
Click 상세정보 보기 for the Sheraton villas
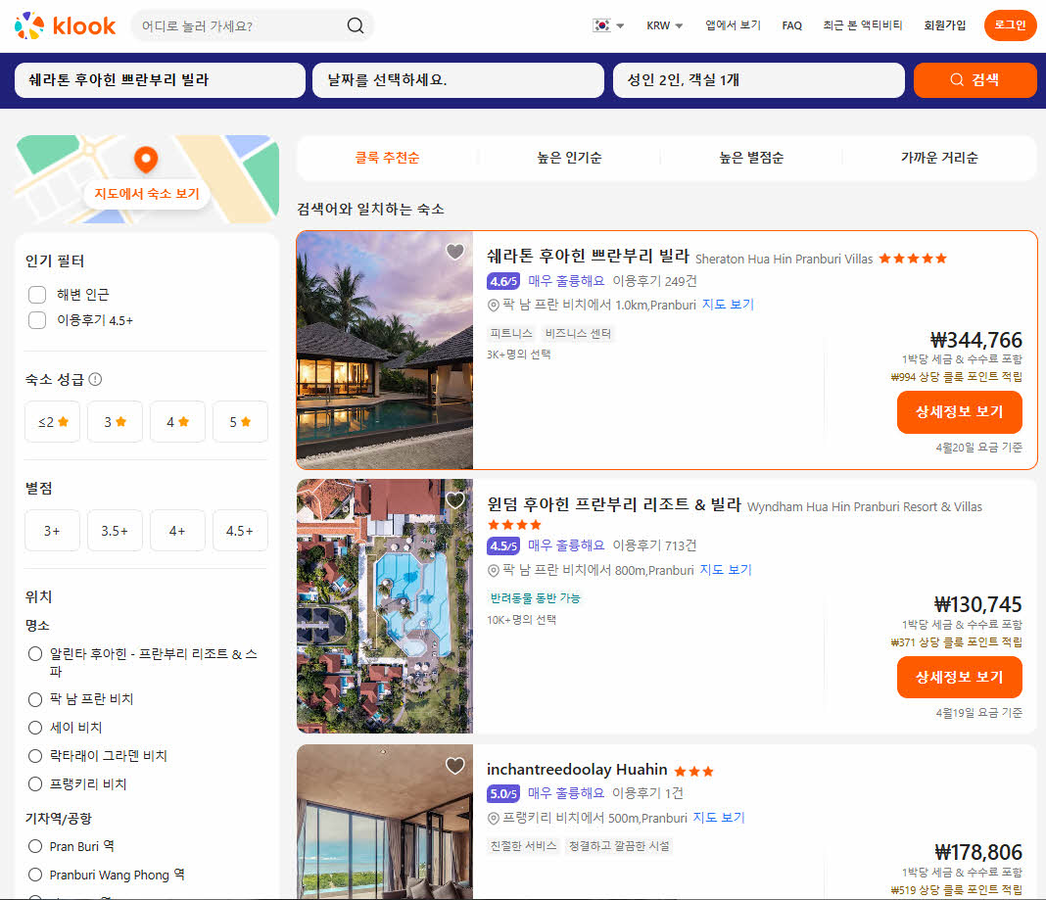tap(959, 411)
